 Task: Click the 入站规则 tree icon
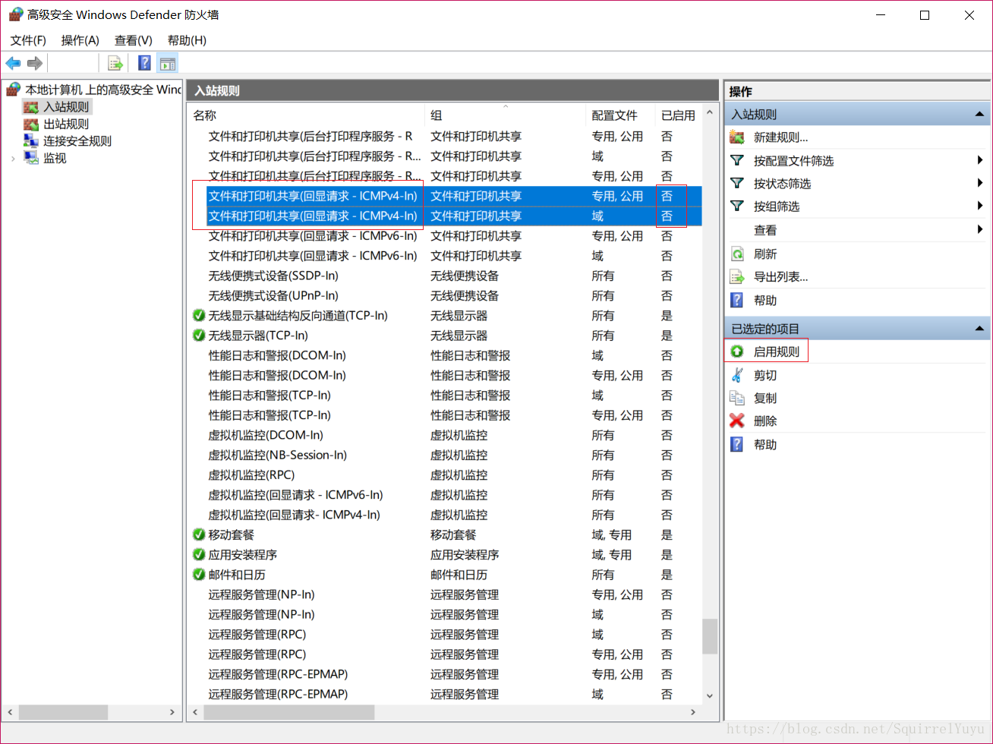[x=31, y=107]
